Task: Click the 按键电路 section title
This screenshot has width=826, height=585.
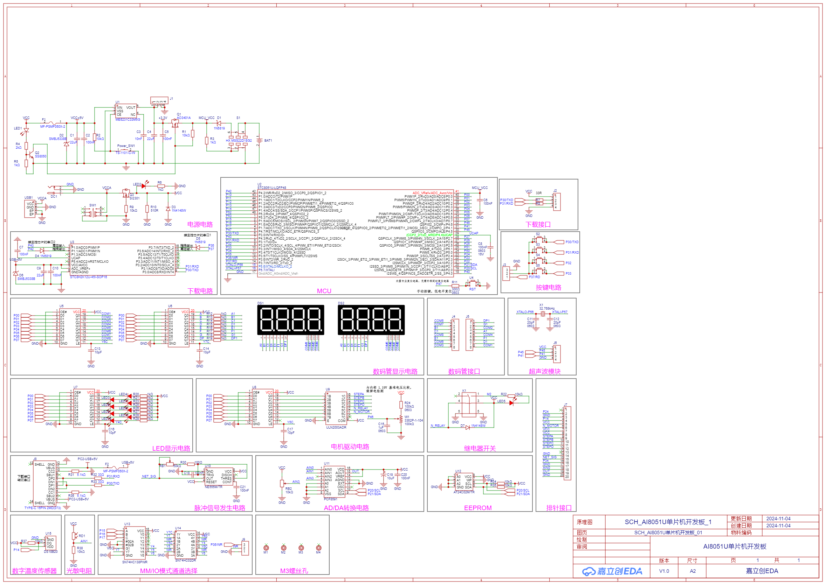Action: tap(548, 288)
